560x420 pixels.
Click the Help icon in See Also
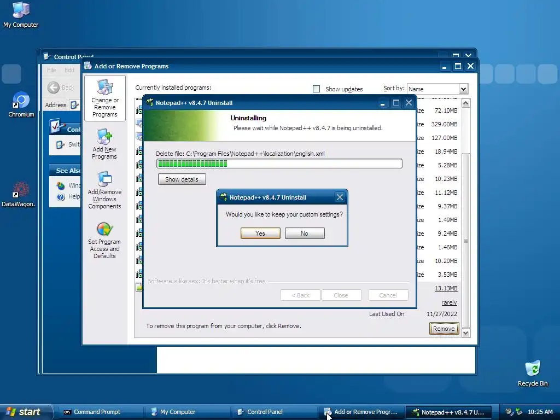pyautogui.click(x=61, y=197)
